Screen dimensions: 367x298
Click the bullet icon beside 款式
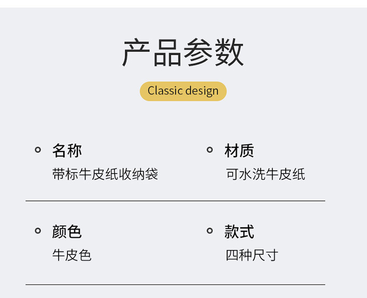coord(209,231)
